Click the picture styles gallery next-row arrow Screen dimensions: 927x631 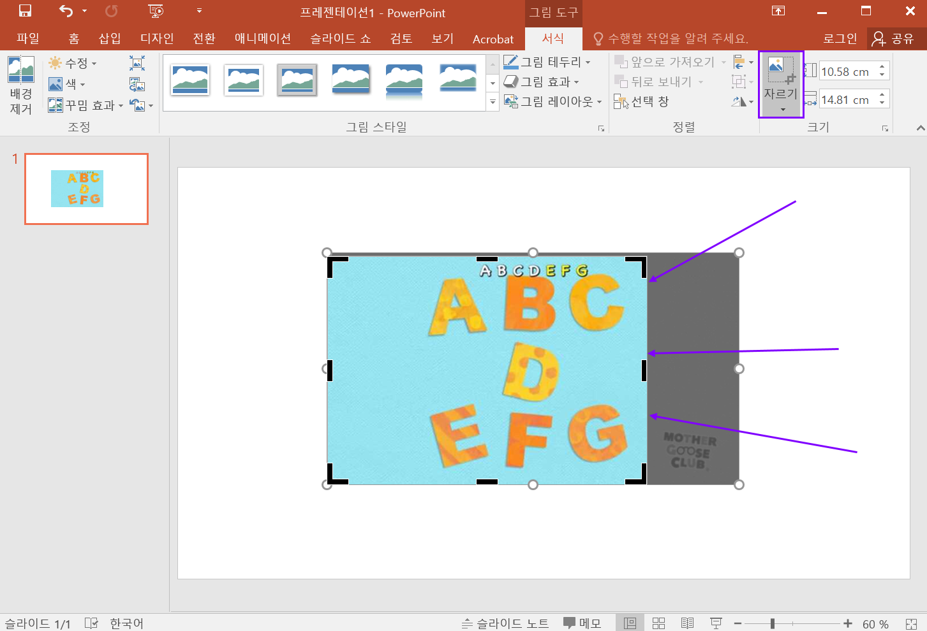pos(493,83)
